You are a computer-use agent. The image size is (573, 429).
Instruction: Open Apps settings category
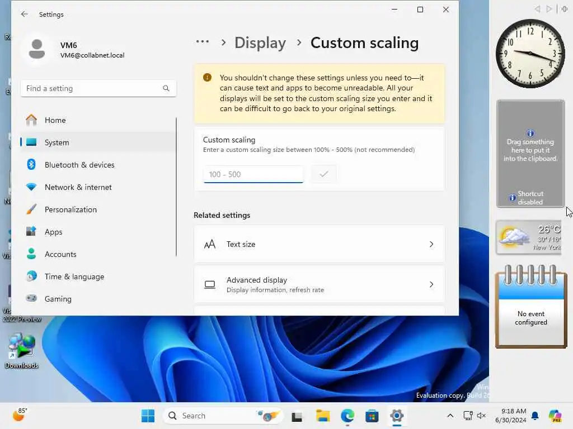pos(98,232)
